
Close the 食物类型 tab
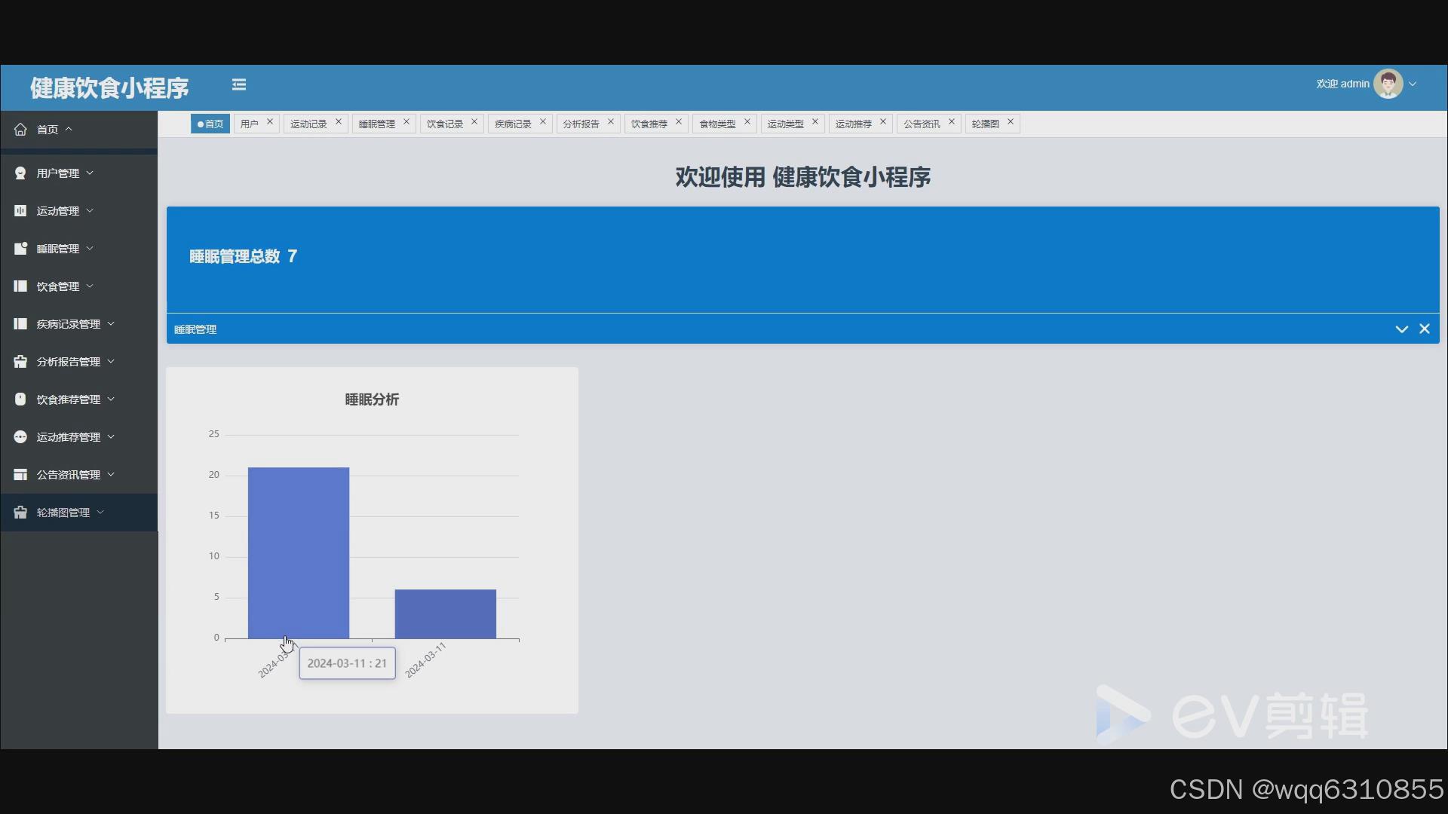[x=747, y=121]
